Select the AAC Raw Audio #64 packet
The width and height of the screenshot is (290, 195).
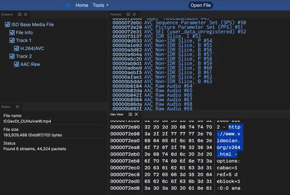(152, 86)
